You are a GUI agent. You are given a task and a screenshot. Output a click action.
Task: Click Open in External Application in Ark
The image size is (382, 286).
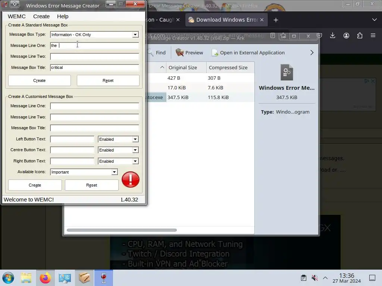(248, 53)
